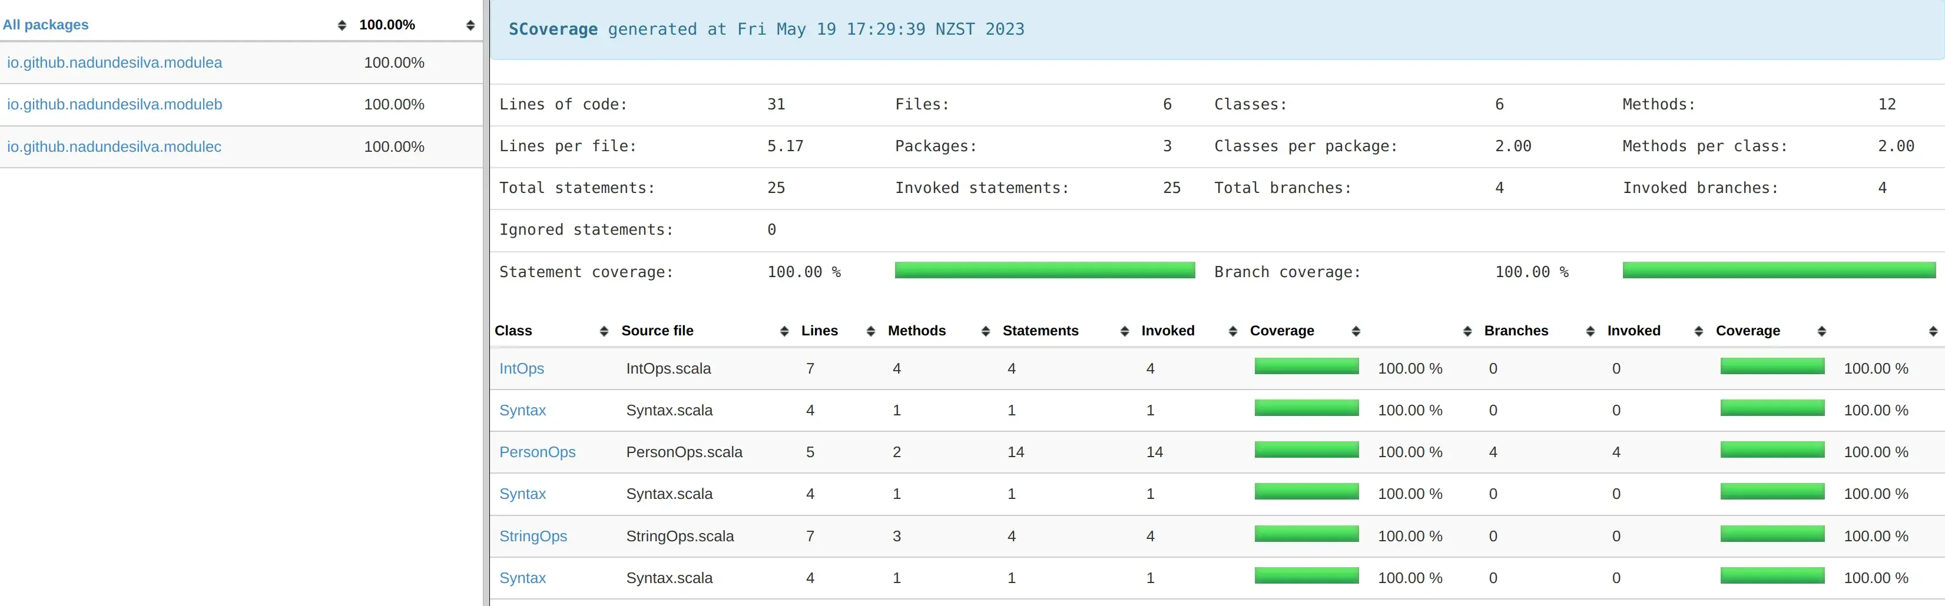The image size is (1945, 606).
Task: Open the StringOps class report
Action: pos(533,536)
